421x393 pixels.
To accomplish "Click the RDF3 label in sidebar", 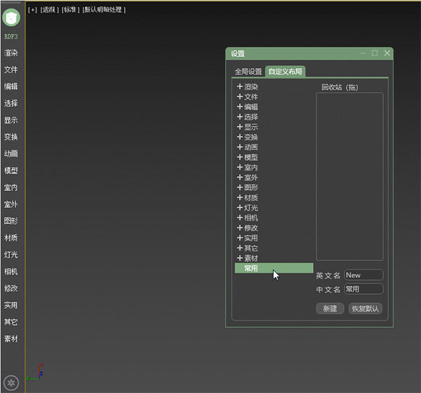I will tap(11, 36).
